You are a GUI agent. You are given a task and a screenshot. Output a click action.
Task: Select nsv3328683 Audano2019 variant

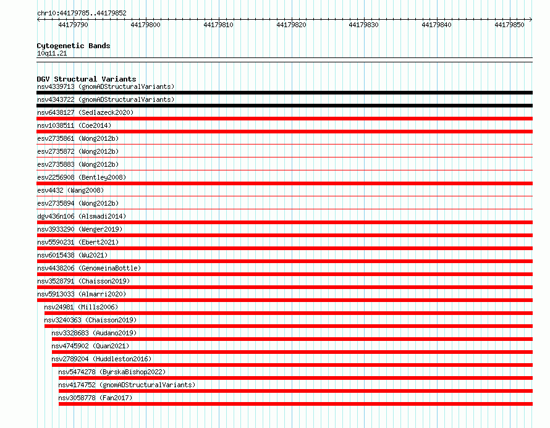[94, 333]
